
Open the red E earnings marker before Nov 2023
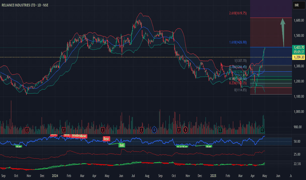[x=27, y=130]
